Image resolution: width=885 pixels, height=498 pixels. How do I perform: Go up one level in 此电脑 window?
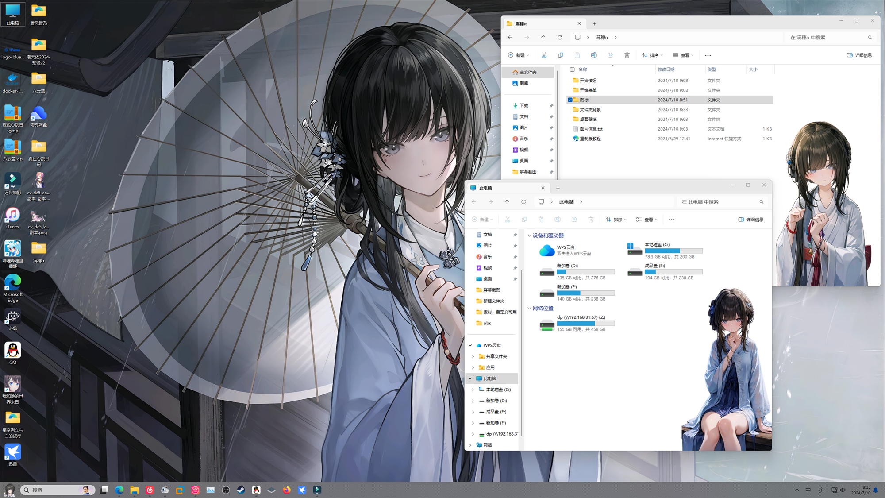(x=507, y=202)
